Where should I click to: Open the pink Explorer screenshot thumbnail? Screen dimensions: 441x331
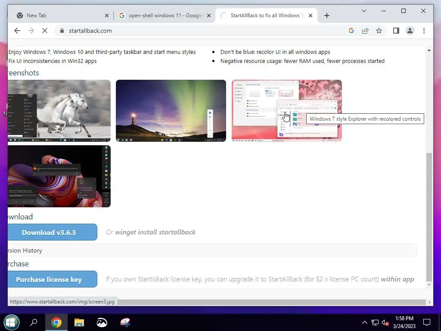(x=286, y=111)
